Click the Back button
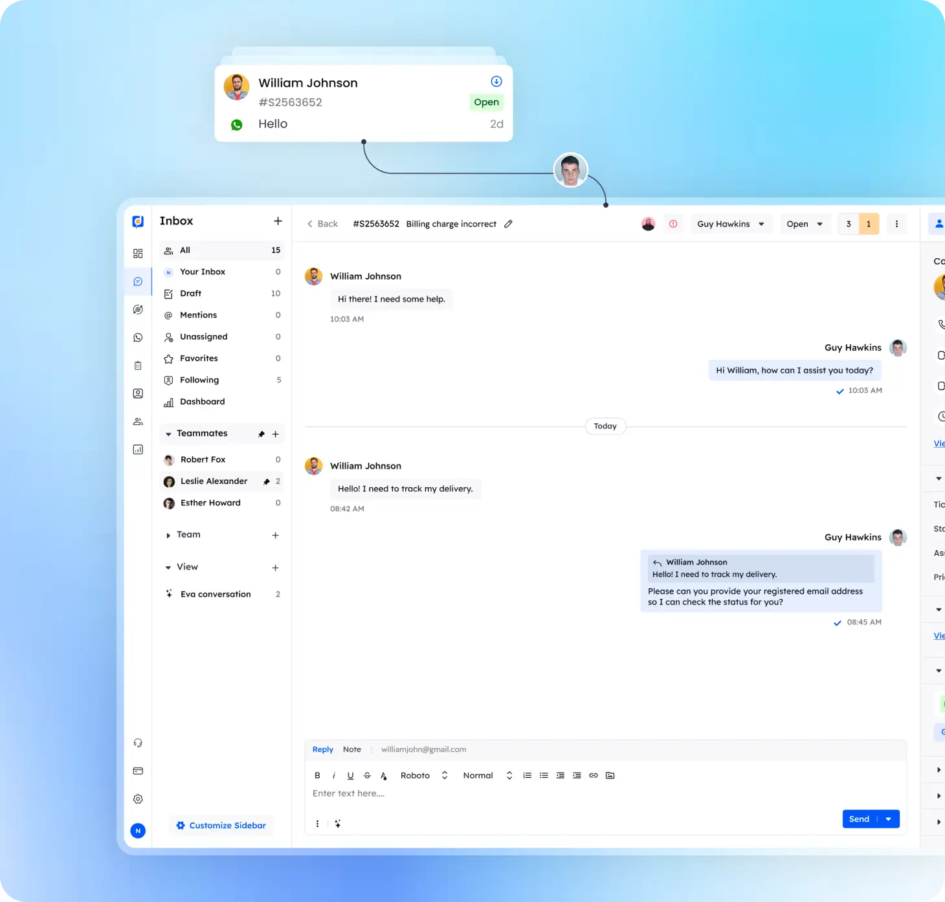The image size is (945, 902). [x=322, y=224]
